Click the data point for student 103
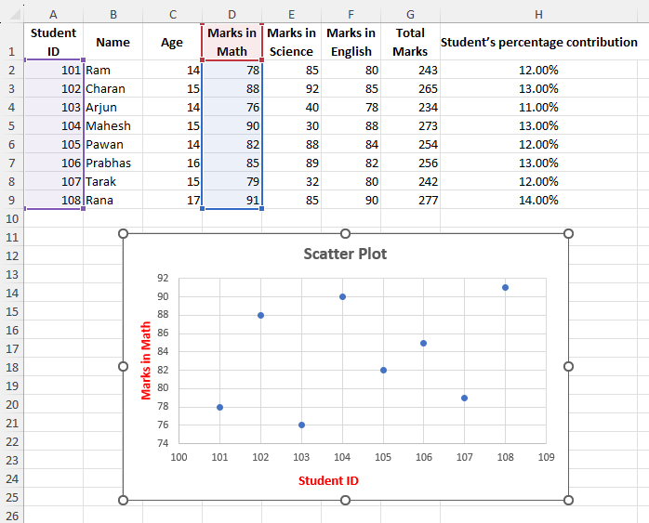Image resolution: width=649 pixels, height=523 pixels. point(301,425)
